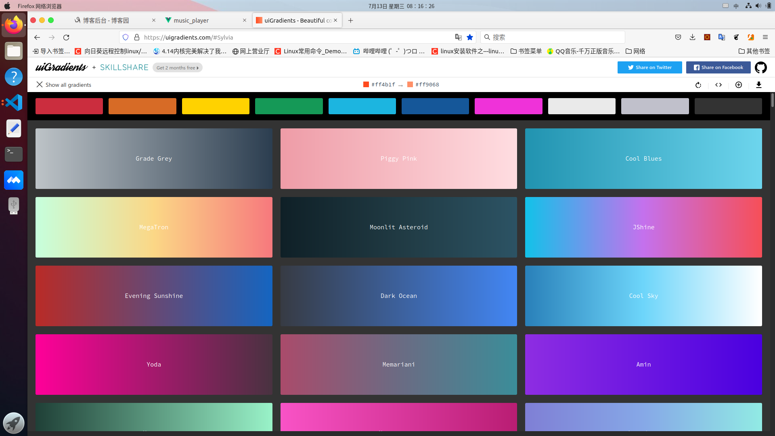The image size is (775, 436).
Task: Open Visual Studio Code from the dock
Action: pyautogui.click(x=14, y=103)
